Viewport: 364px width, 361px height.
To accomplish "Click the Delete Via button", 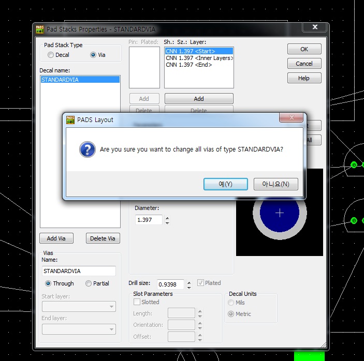I will click(103, 238).
